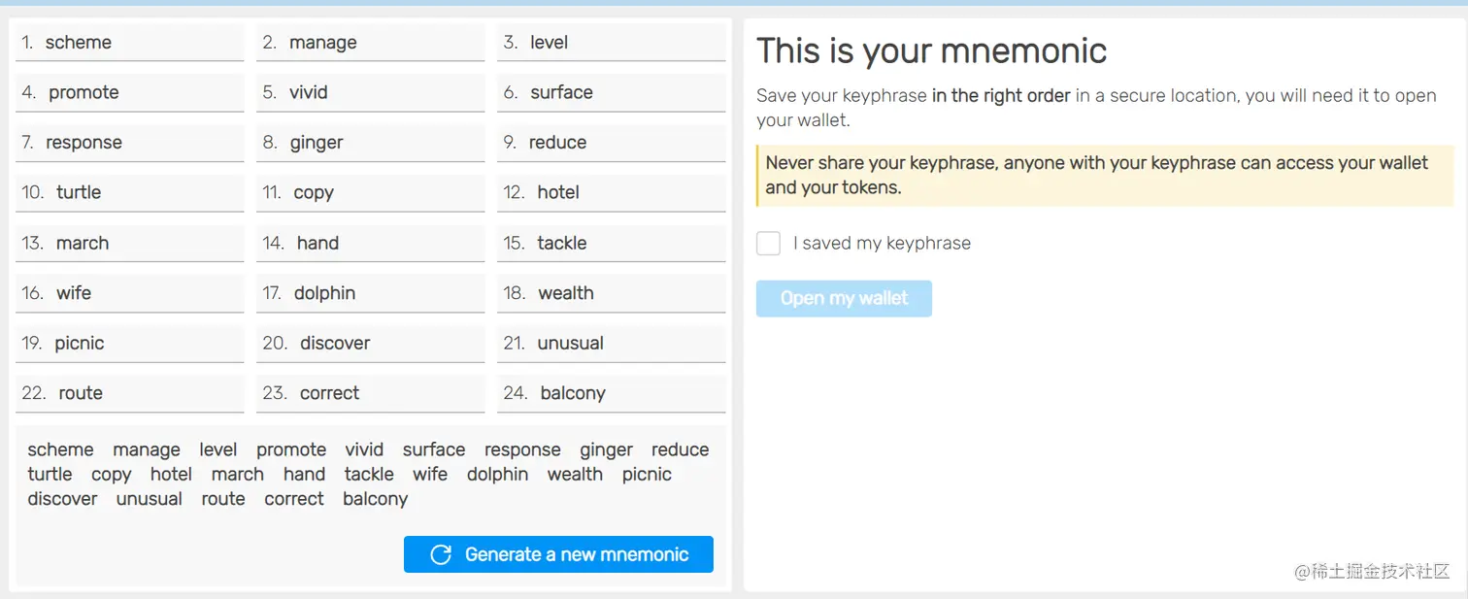The height and width of the screenshot is (599, 1468).
Task: Select word field 3 'level'
Action: click(611, 43)
